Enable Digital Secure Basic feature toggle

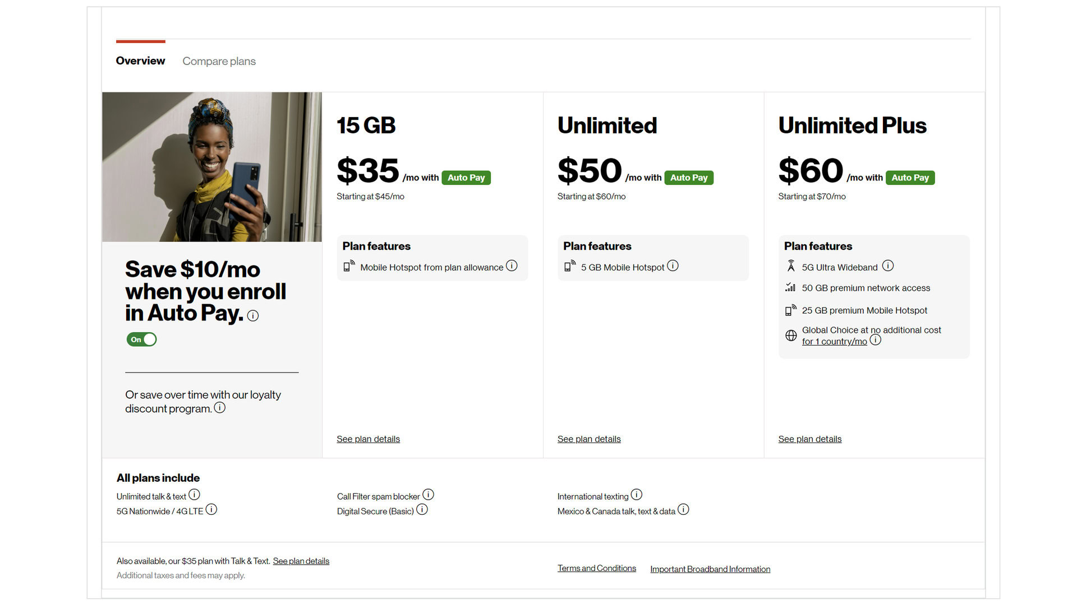pos(422,510)
